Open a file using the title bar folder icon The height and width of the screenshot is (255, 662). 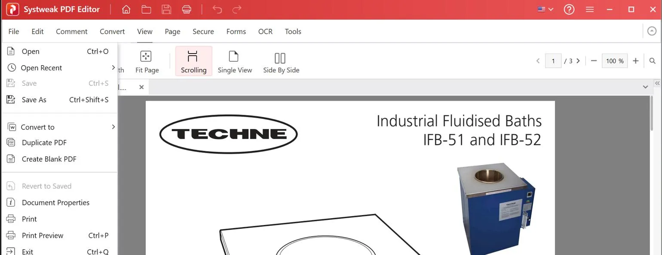click(x=146, y=9)
